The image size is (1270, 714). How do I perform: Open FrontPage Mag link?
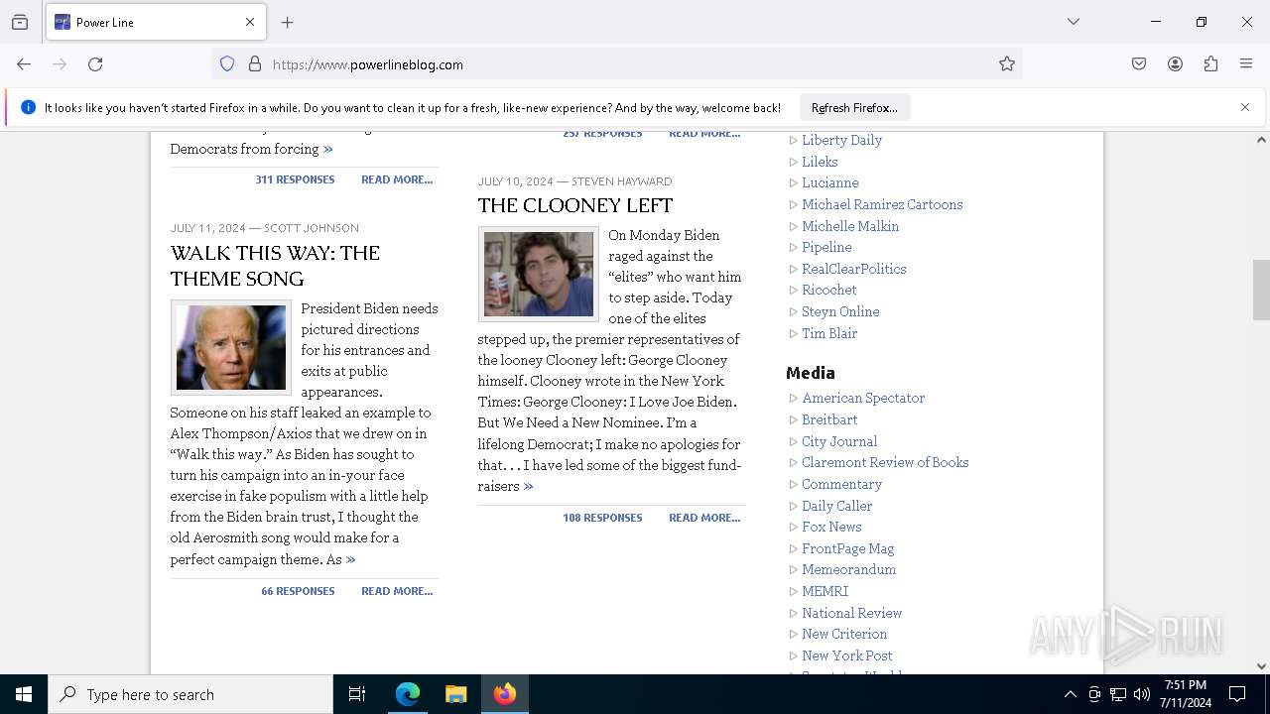click(848, 548)
